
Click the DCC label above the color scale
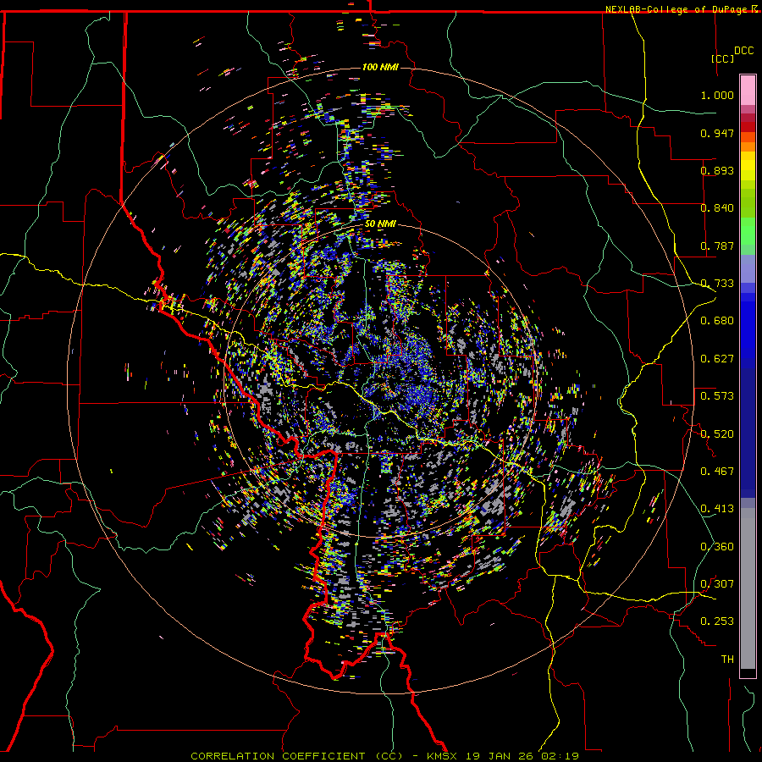pyautogui.click(x=743, y=51)
